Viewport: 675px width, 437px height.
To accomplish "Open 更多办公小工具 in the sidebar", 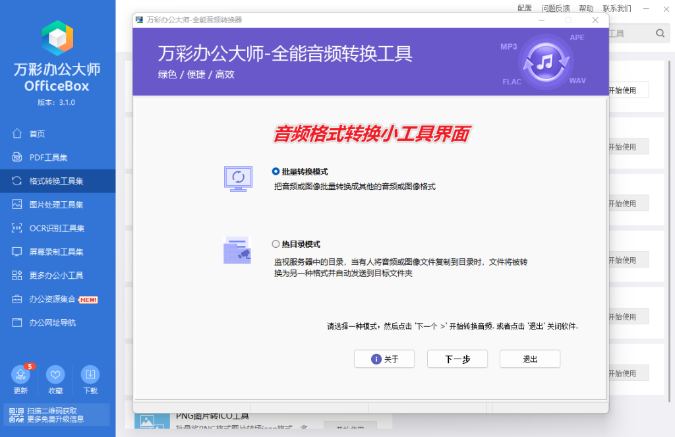I will click(x=45, y=276).
